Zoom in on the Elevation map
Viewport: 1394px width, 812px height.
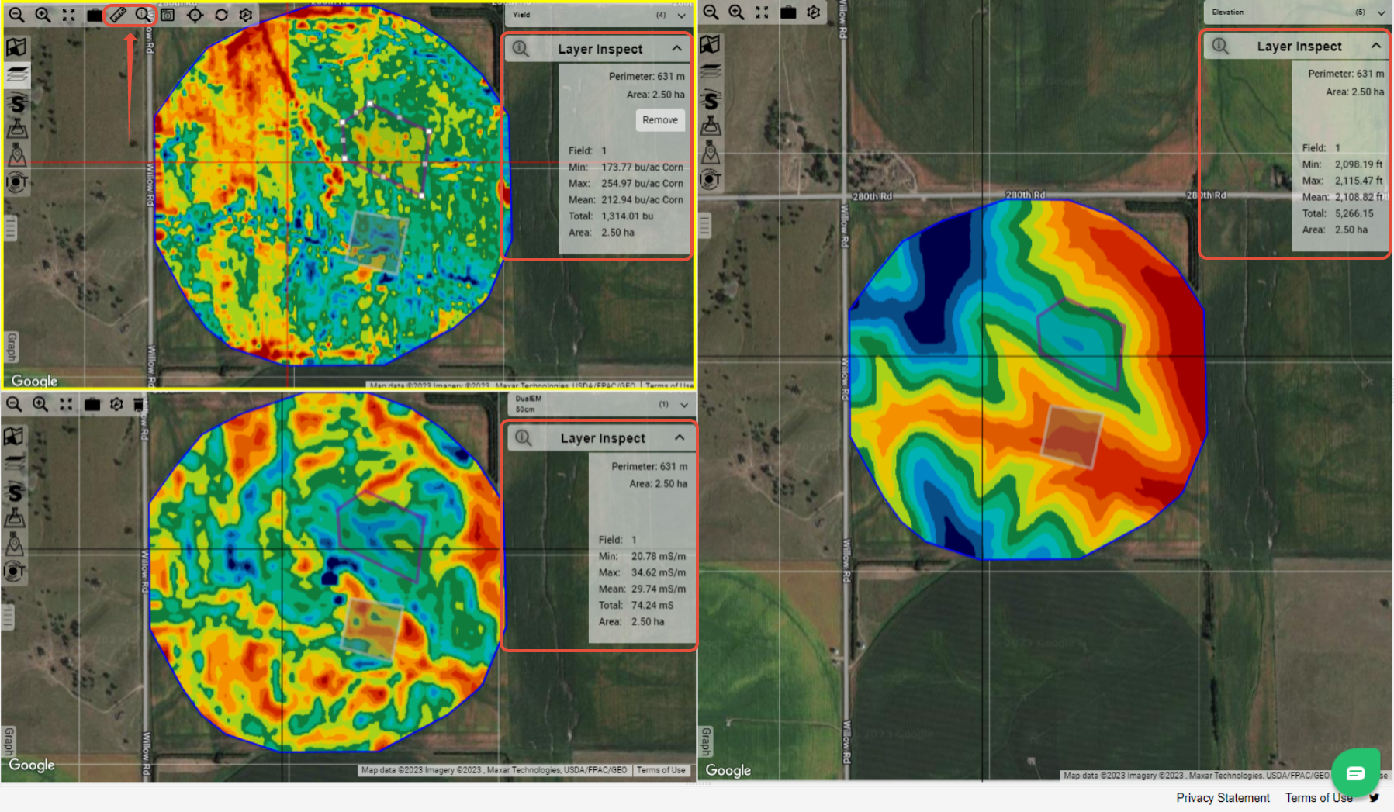737,12
